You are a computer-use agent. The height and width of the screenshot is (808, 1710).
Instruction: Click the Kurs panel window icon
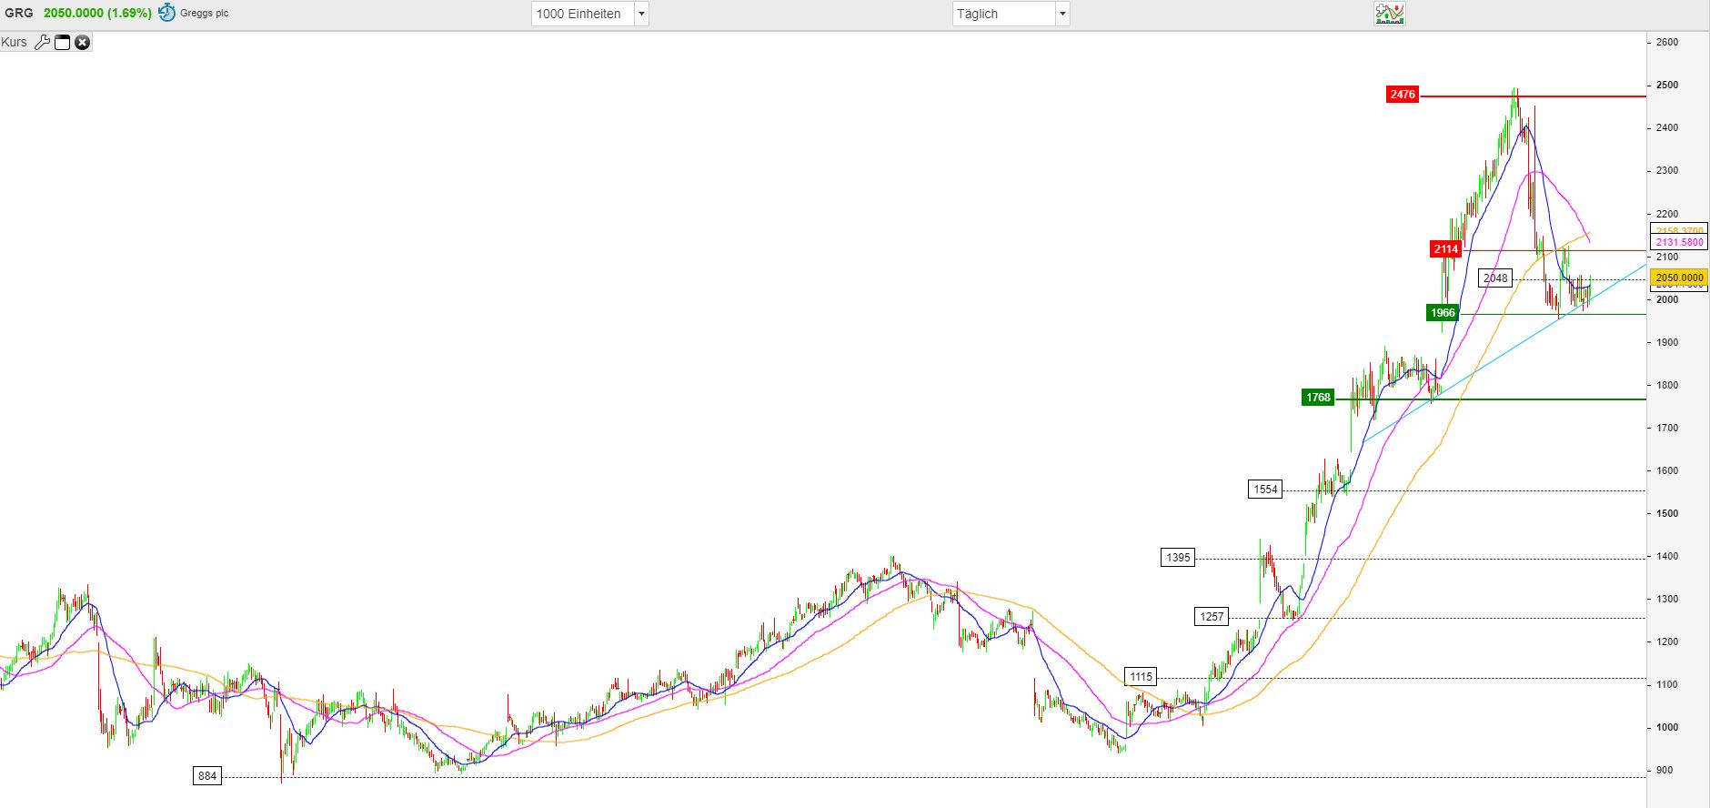(63, 42)
